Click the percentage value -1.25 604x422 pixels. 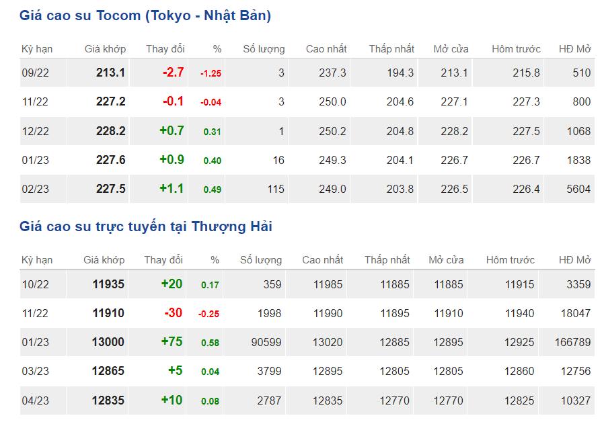click(x=211, y=73)
